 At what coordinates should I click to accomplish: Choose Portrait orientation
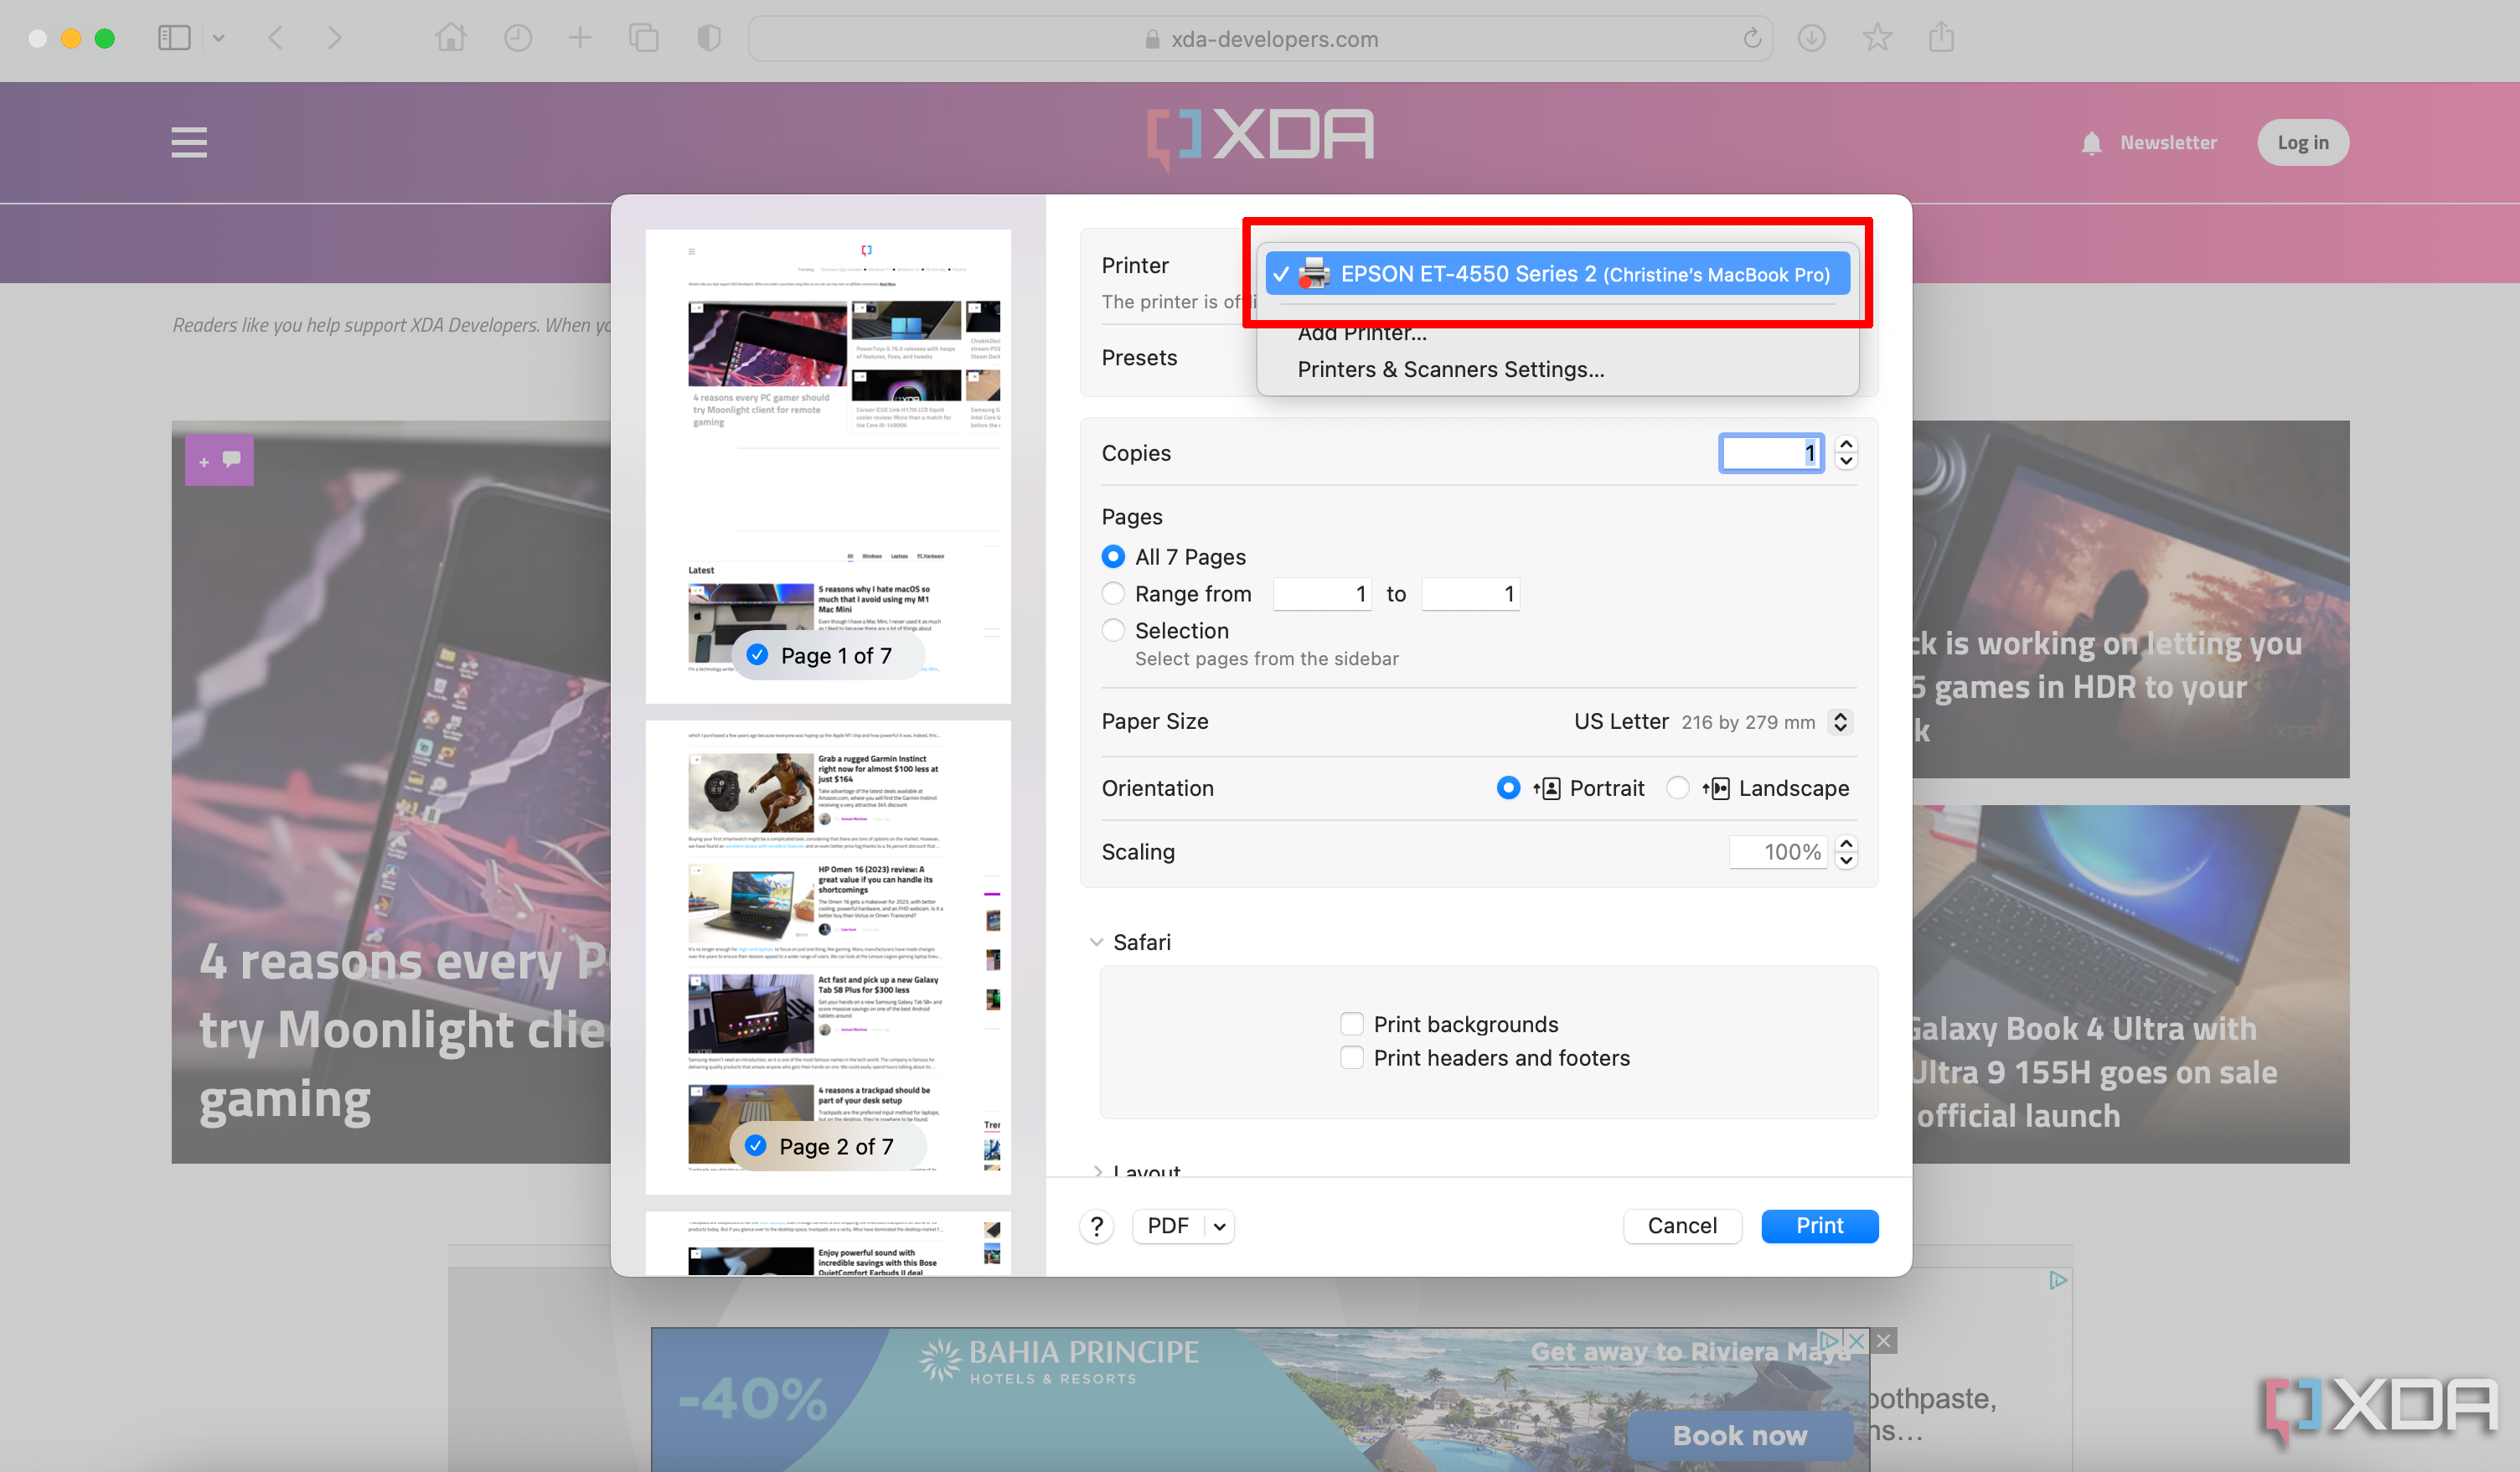pos(1508,788)
